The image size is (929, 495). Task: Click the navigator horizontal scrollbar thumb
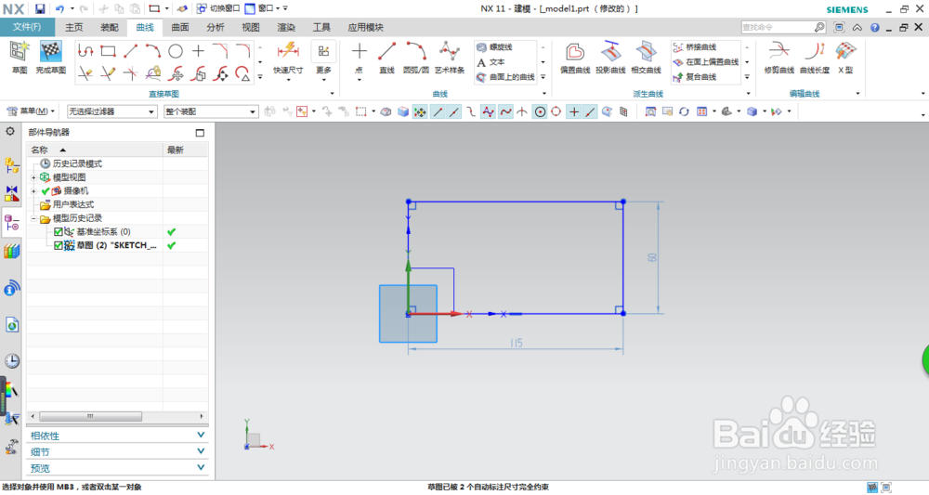coord(90,416)
